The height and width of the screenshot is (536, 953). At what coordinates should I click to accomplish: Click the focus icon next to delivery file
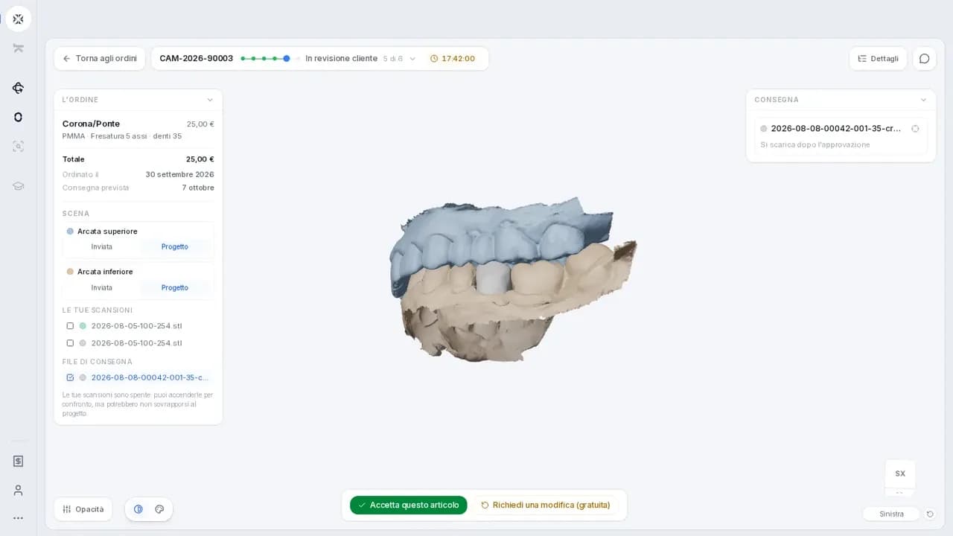pos(915,129)
